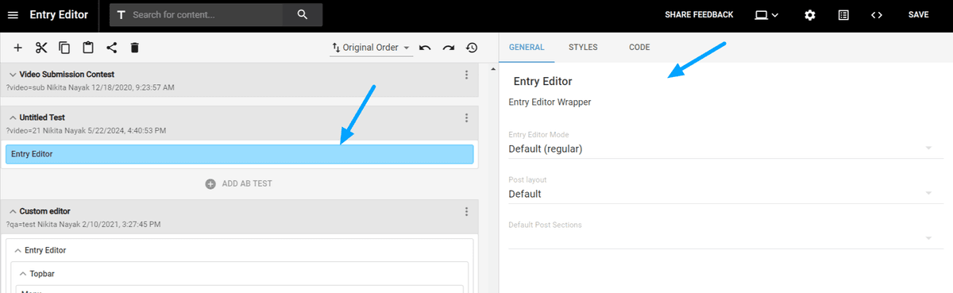This screenshot has height=293, width=953.
Task: Open the code view brackets icon
Action: tap(877, 15)
